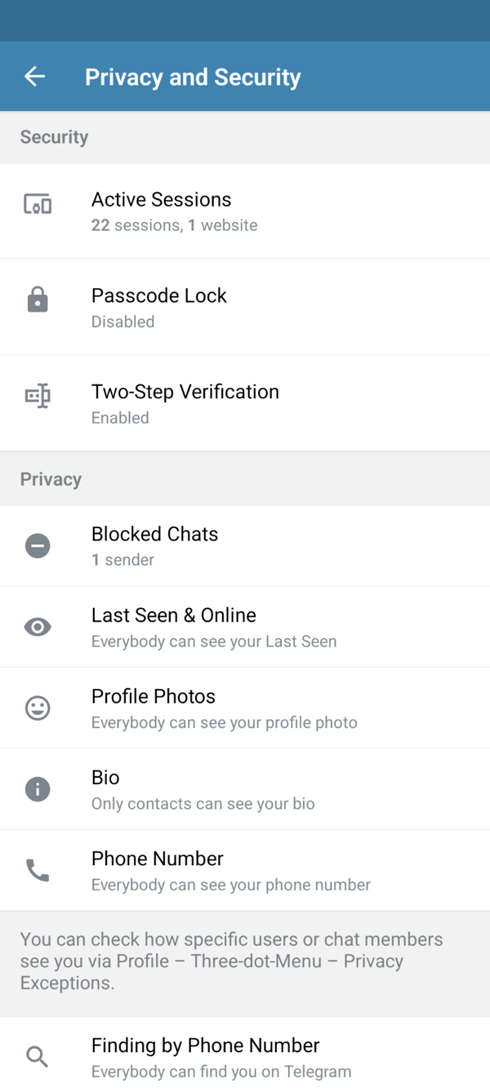Open Profile Photos privacy setting
The width and height of the screenshot is (490, 1088).
click(x=245, y=708)
